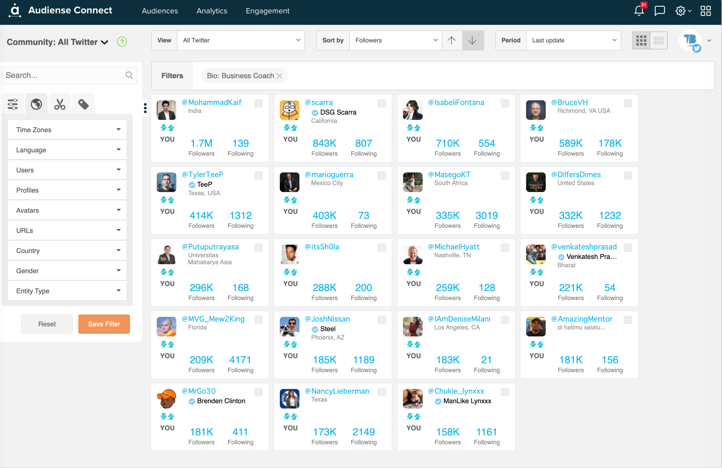Image resolution: width=722 pixels, height=468 pixels.
Task: Click the @MrGo30 avatar thumbnail
Action: click(x=167, y=399)
